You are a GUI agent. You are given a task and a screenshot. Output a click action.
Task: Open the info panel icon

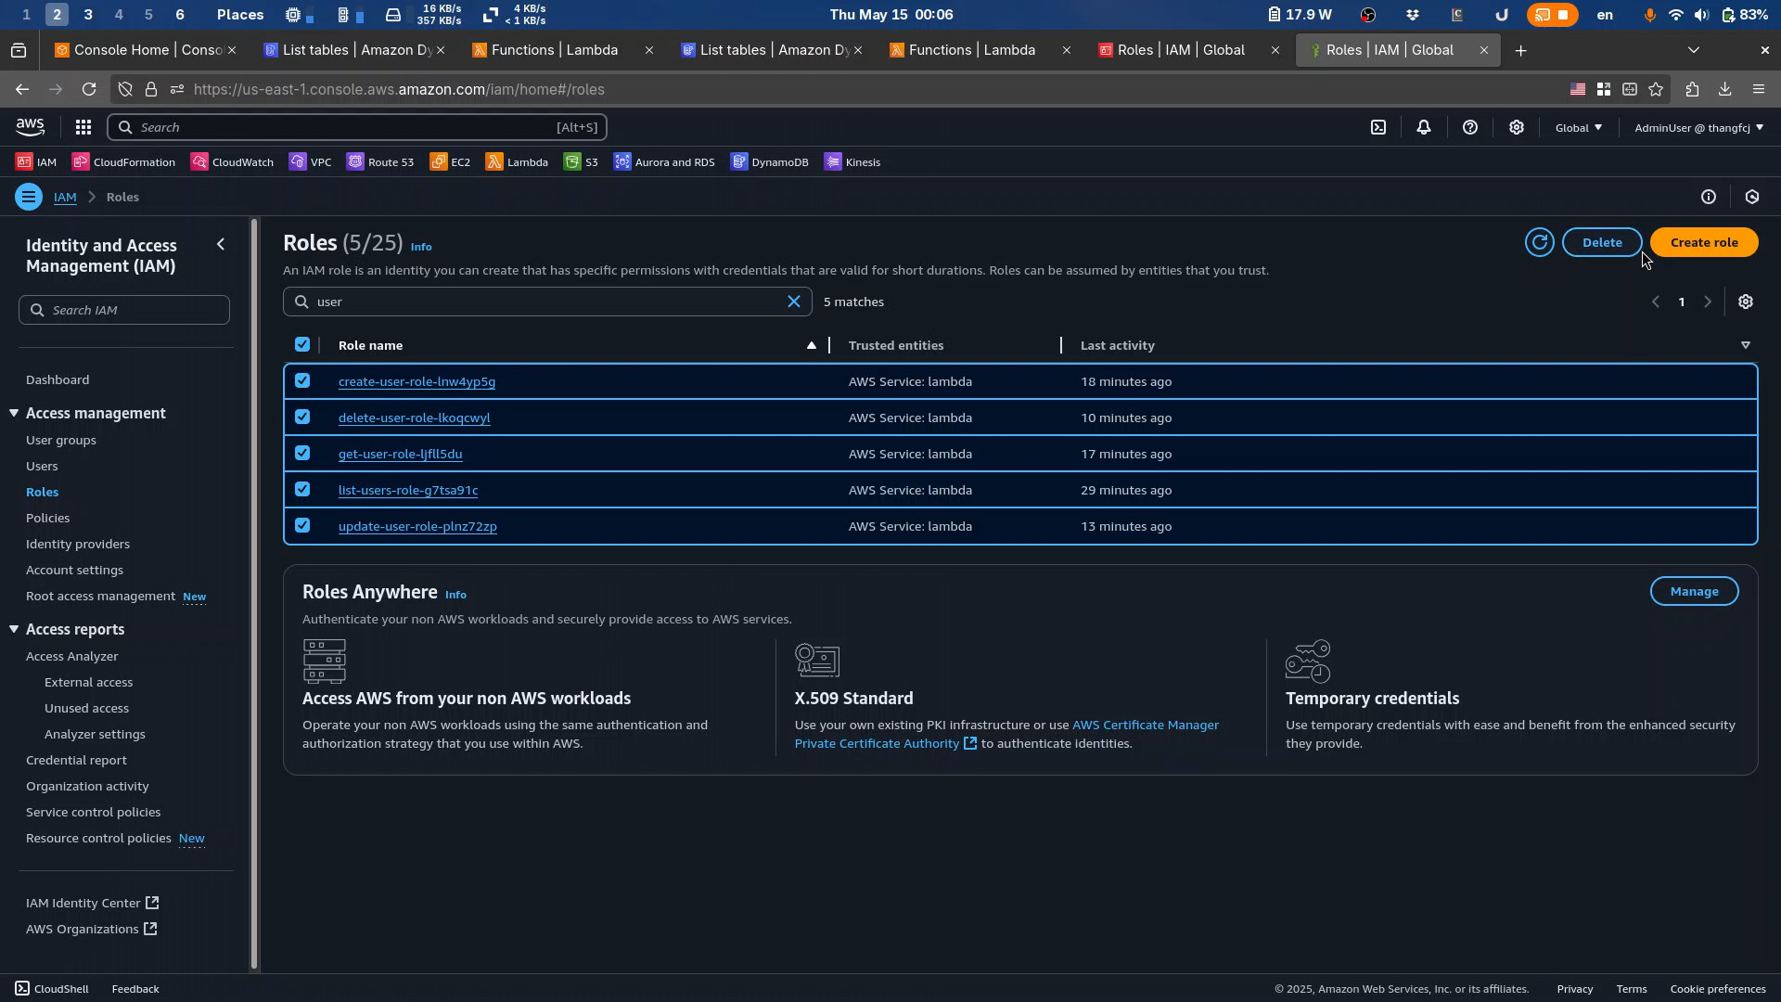pos(1709,197)
